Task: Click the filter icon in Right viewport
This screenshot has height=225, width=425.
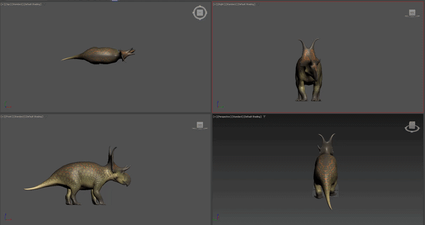Action: click(258, 4)
